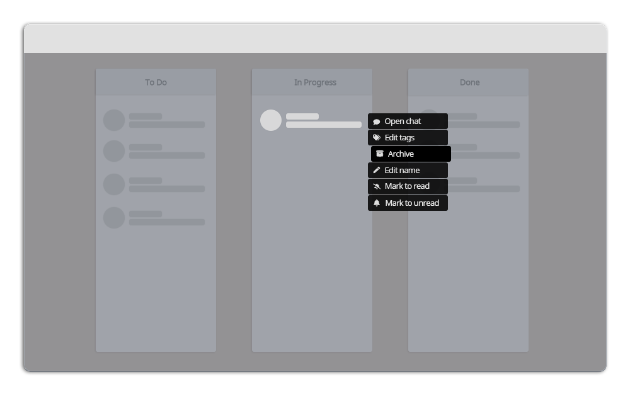Image resolution: width=630 pixels, height=394 pixels.
Task: Click the avatar of the In Progress card
Action: click(271, 120)
